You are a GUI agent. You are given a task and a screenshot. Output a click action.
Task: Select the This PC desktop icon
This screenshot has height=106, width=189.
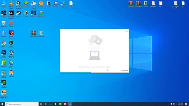pos(4,4)
